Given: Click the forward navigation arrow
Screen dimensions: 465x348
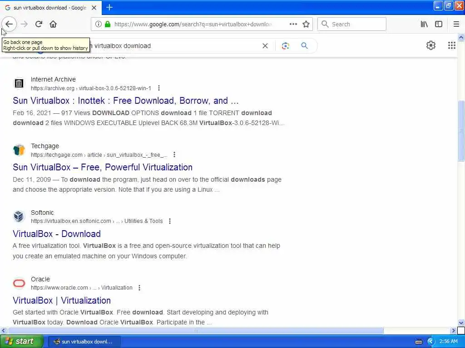Looking at the screenshot, I should (x=25, y=24).
